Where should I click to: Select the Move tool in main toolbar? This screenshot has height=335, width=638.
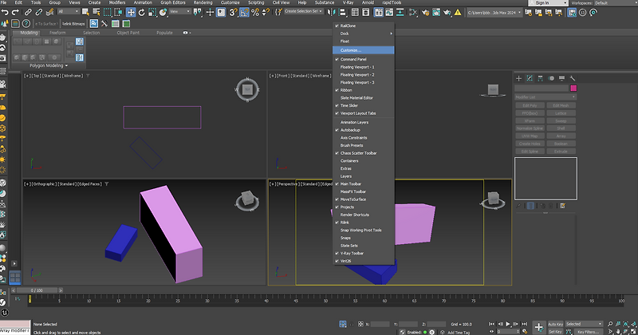[132, 12]
